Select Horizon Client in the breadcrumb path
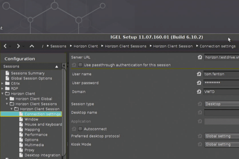The image size is (239, 159). [x=86, y=46]
